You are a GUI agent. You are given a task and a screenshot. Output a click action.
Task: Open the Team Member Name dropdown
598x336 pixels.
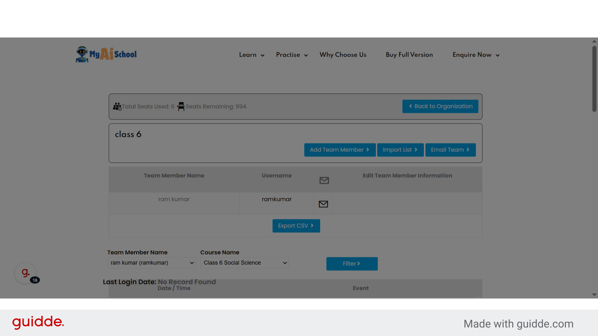point(151,263)
